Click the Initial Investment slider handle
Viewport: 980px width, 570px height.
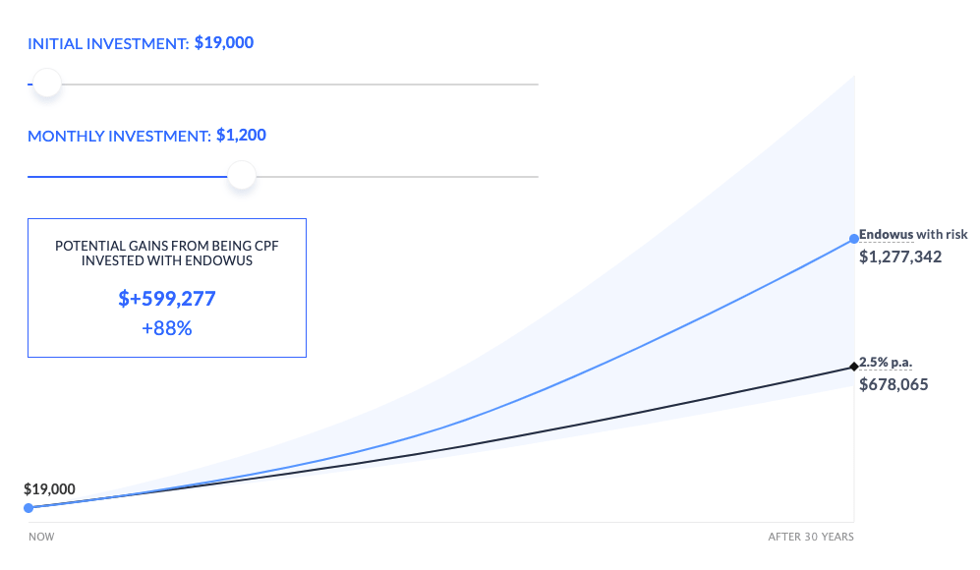click(46, 85)
